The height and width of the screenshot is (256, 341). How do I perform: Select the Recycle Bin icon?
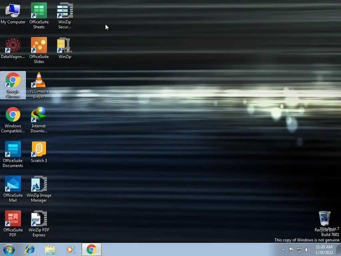coord(325,221)
